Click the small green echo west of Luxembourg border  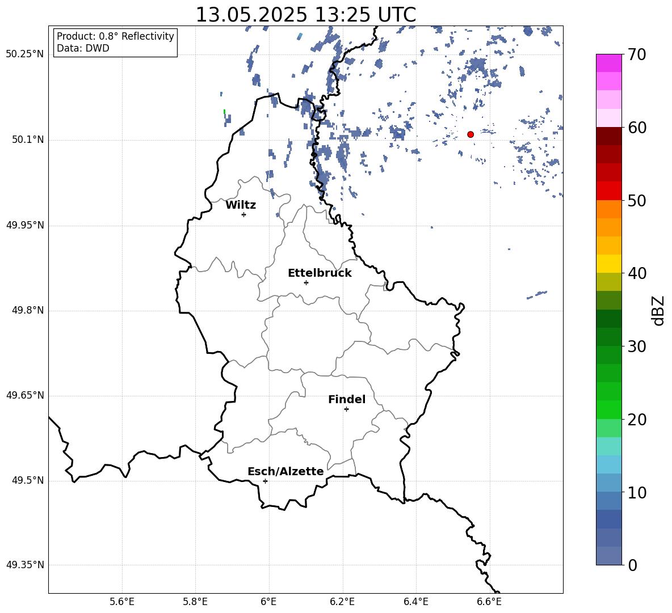point(224,112)
